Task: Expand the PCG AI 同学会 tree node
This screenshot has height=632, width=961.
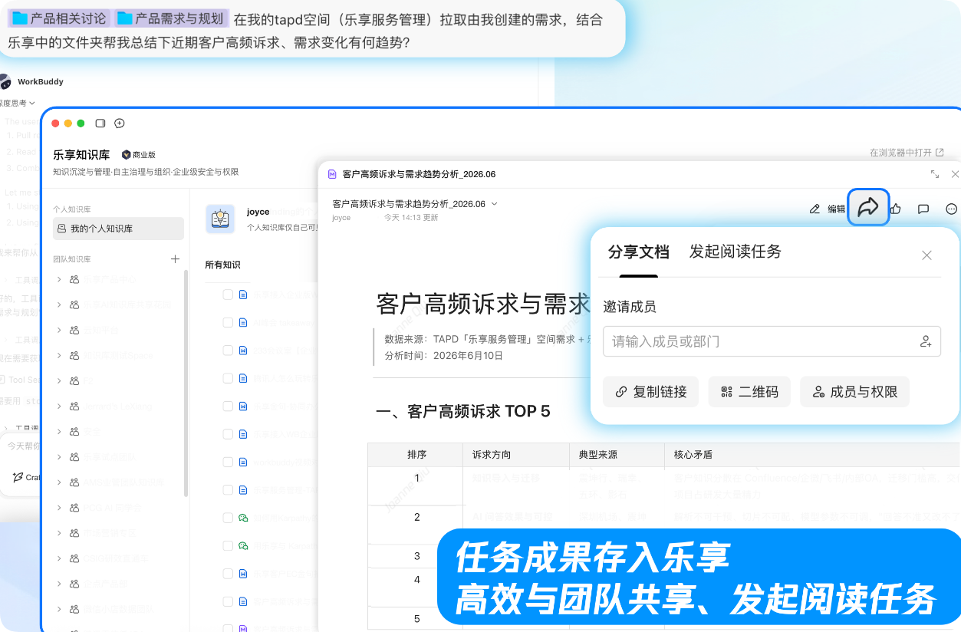Action: point(59,507)
